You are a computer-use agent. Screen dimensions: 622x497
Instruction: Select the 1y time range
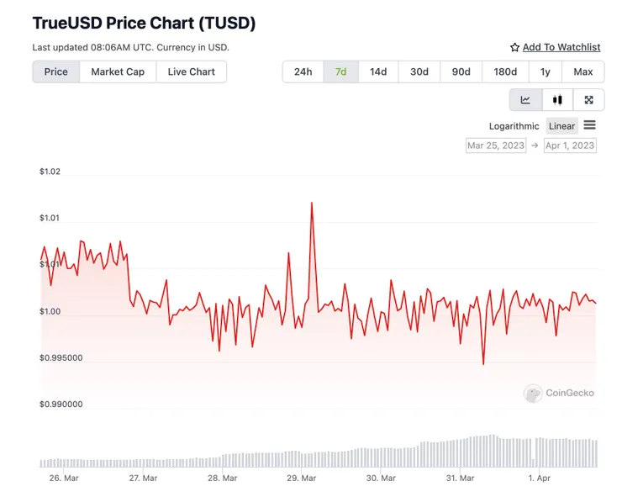pos(546,72)
